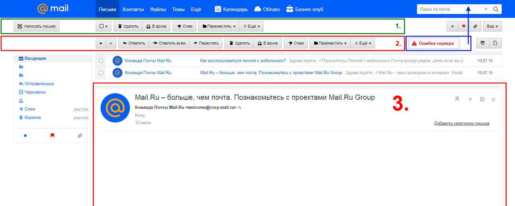Click the magnifier icon in mail search

point(496,9)
